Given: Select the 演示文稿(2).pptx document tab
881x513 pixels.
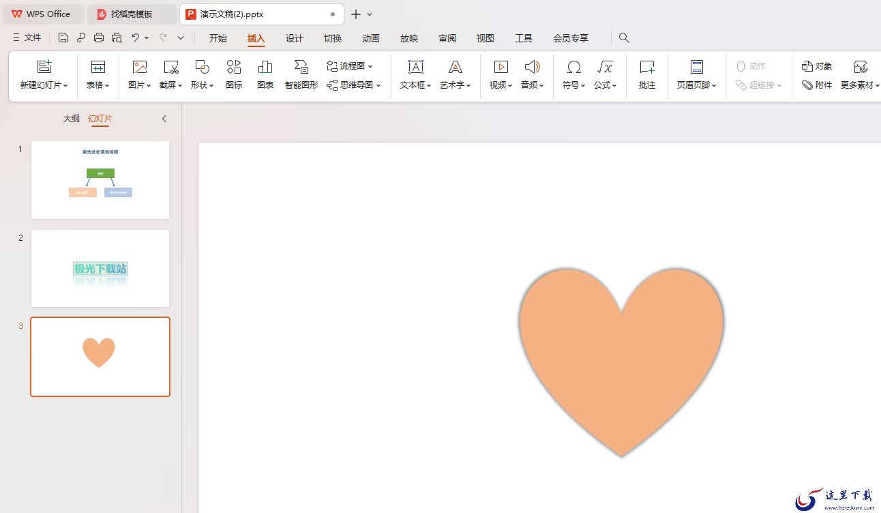Looking at the screenshot, I should [x=262, y=14].
